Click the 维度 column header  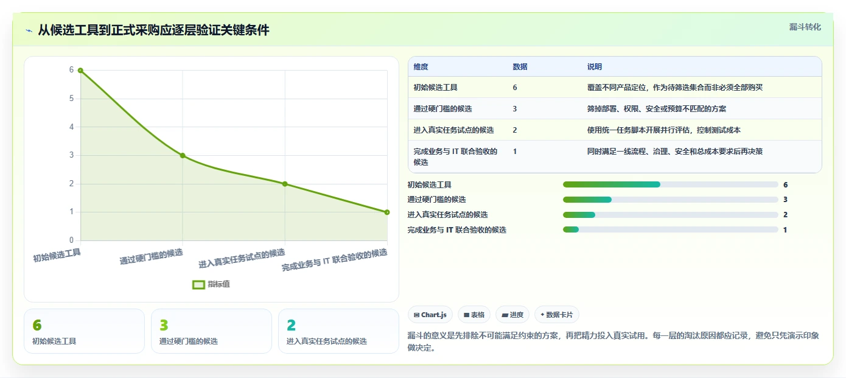[421, 67]
